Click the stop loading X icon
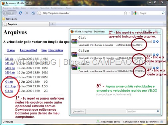The image size is (168, 125). coord(27,13)
